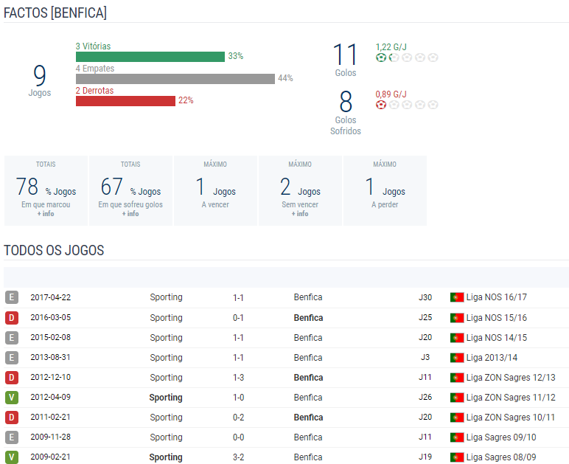Click the green 3 Vitórias bar
Viewport: 569px width, 464px height.
150,57
